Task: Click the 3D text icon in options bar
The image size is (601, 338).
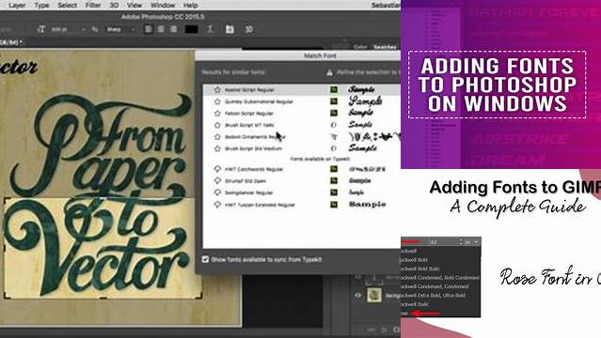Action: coord(248,29)
